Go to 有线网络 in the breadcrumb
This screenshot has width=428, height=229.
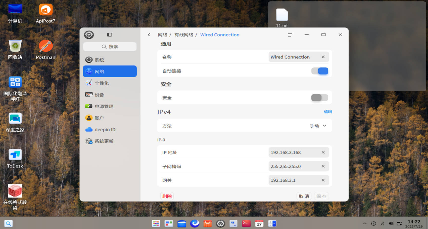[x=184, y=35]
